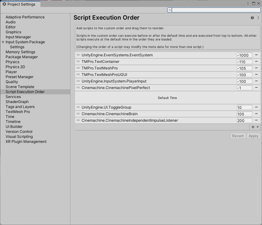Image resolution: width=262 pixels, height=225 pixels.
Task: Edit the EventSystem order value -1000
Action: (245, 55)
